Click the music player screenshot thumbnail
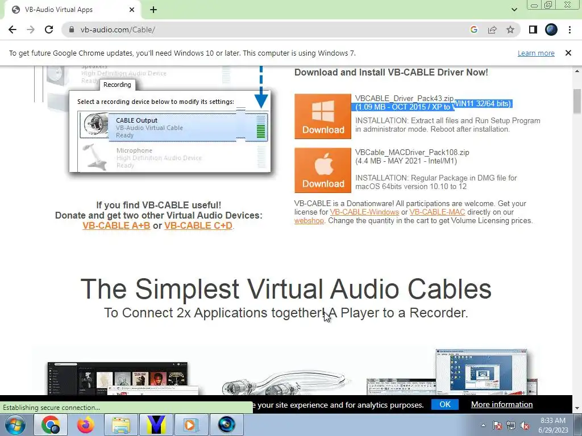582x436 pixels. tap(117, 379)
